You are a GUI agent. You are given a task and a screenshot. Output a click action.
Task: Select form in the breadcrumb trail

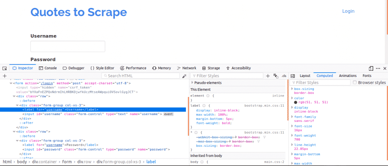[x=67, y=162]
